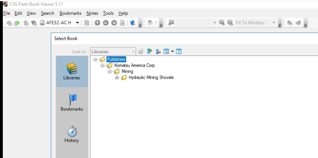
Task: Open the AFE32-AC H book dropdown arrow
Action: point(77,23)
